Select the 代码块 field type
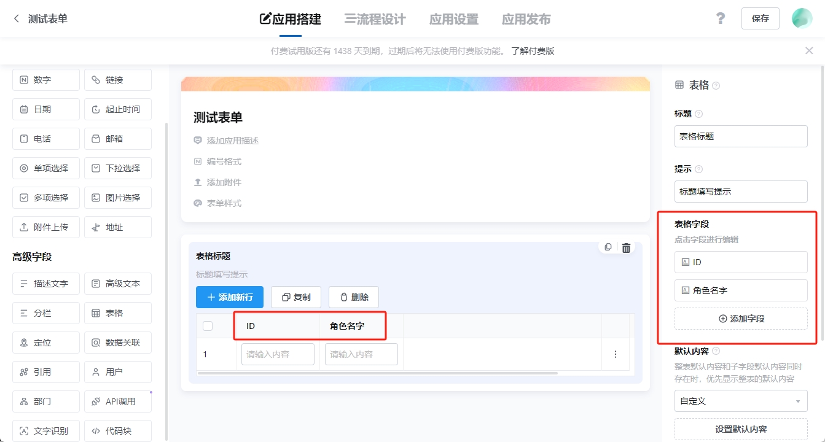This screenshot has height=442, width=825. (117, 430)
